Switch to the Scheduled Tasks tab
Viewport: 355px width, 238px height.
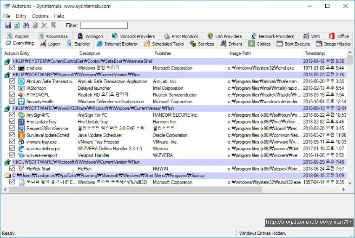coord(164,44)
